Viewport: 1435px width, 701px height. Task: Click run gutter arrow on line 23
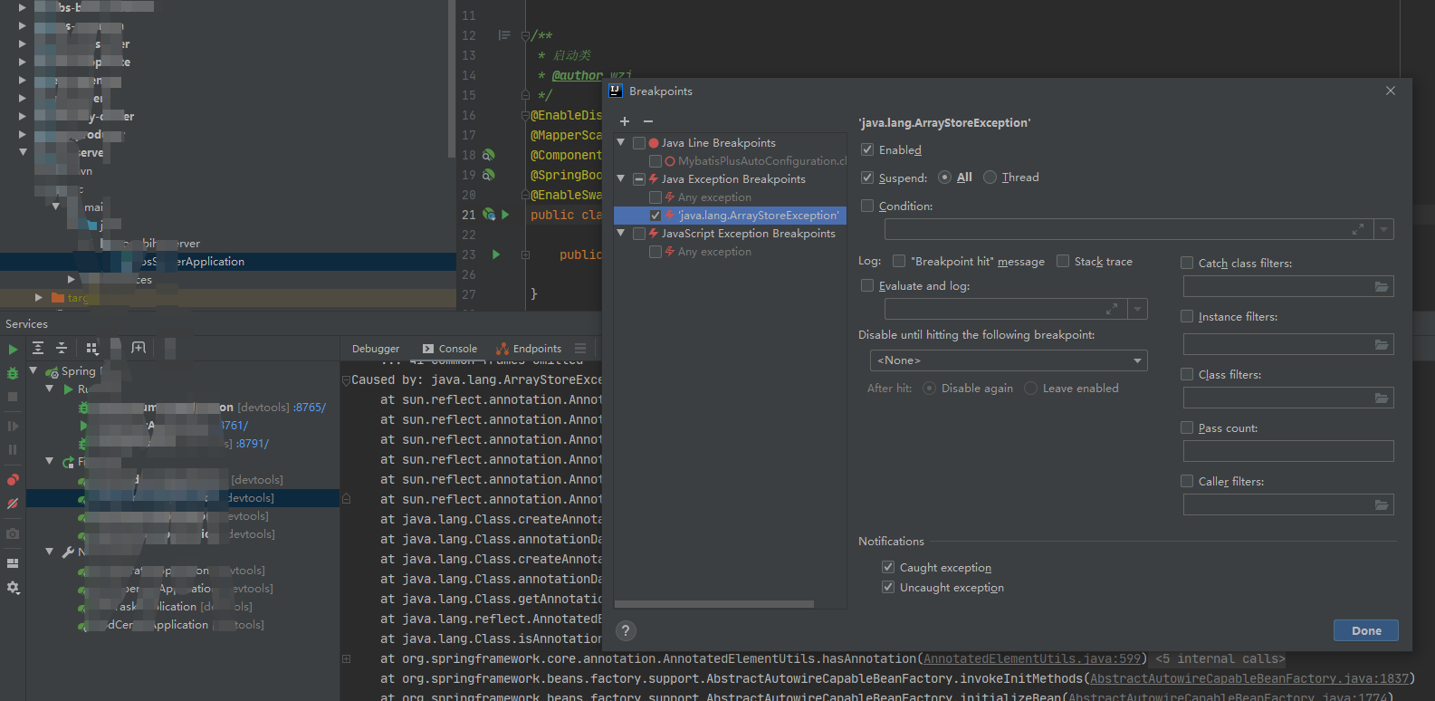496,254
